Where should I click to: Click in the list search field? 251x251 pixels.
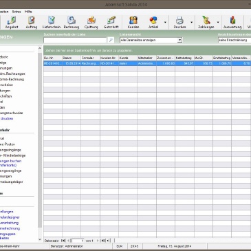tap(75, 40)
